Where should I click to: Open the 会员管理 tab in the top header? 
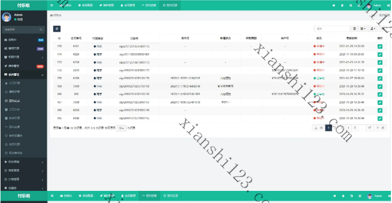[128, 5]
